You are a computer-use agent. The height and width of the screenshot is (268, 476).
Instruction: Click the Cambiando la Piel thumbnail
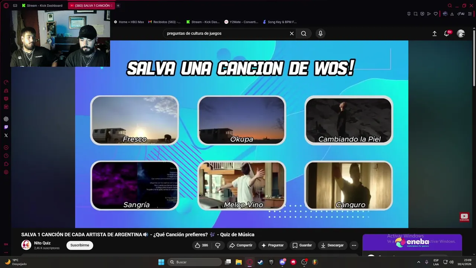coord(349,120)
